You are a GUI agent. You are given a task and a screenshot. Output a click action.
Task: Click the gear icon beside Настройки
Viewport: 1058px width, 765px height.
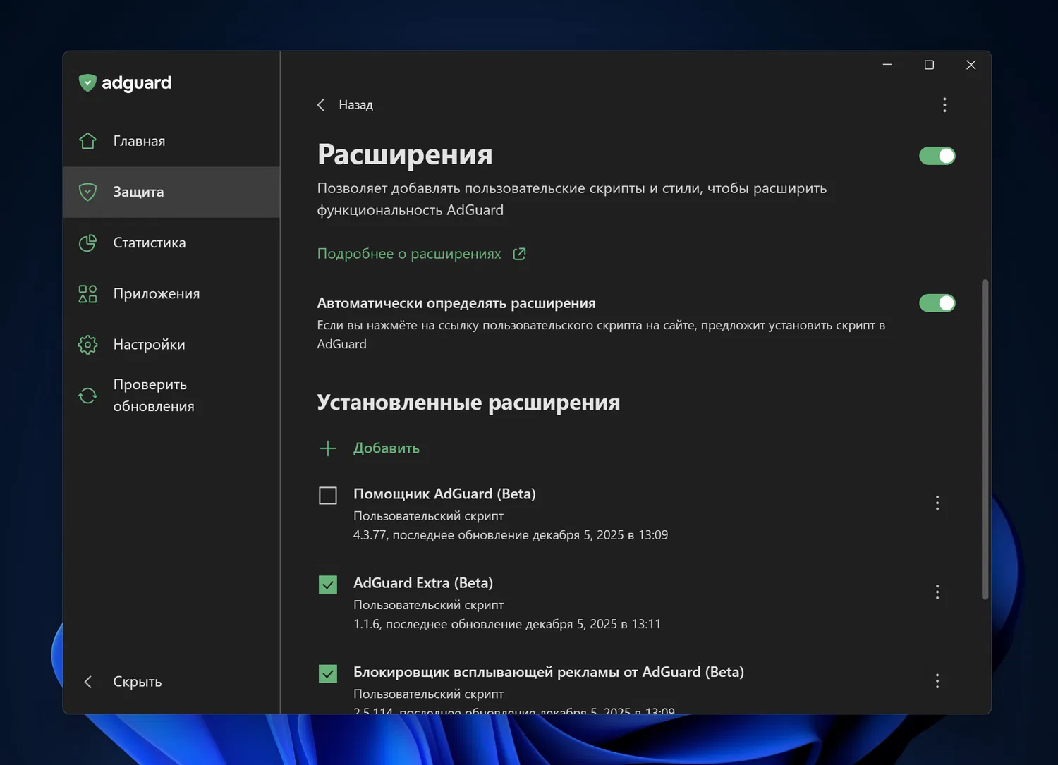(x=87, y=344)
